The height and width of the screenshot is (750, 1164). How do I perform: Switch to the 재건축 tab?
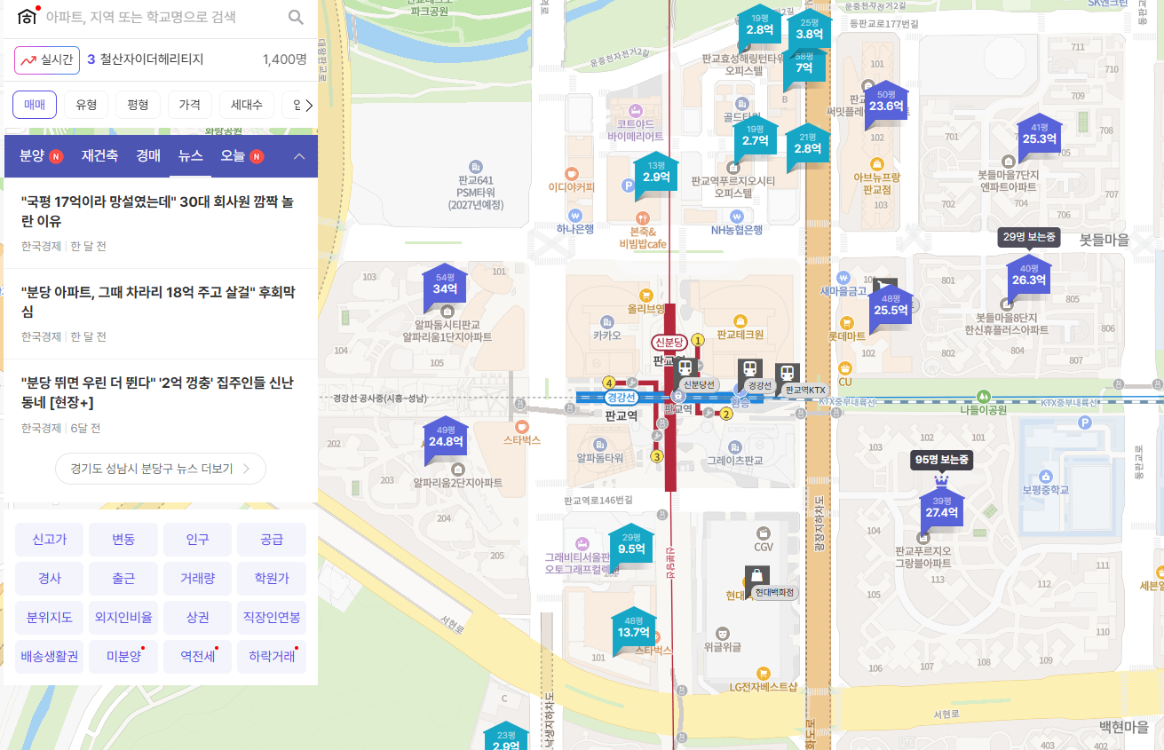(99, 156)
